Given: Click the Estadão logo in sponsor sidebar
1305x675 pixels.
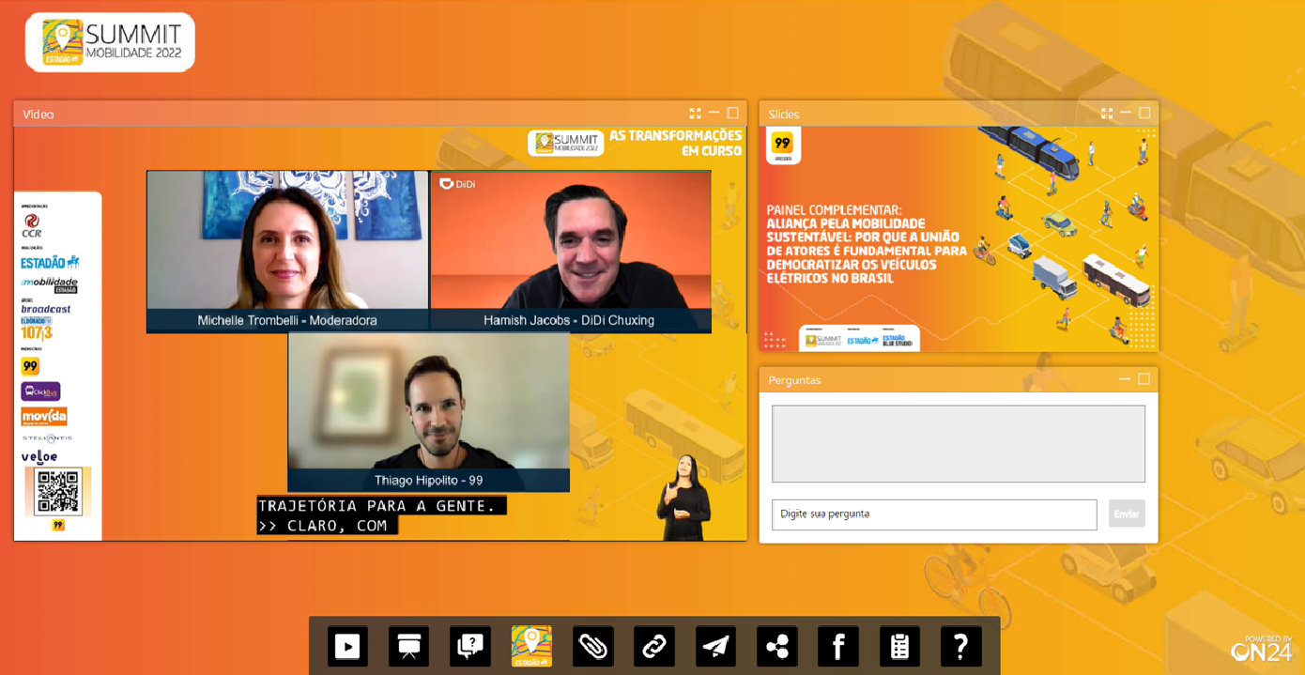Looking at the screenshot, I should [x=50, y=262].
